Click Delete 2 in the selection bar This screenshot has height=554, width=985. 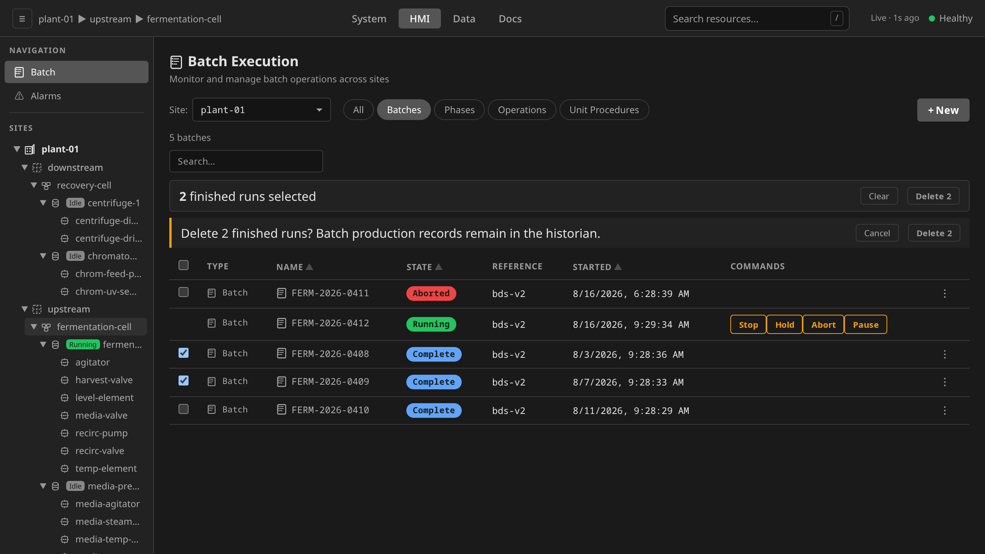[x=933, y=196]
